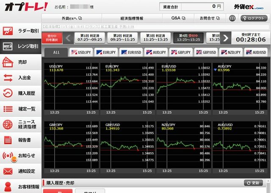Click the external-link icon beside 外貨exへ

(x=80, y=18)
